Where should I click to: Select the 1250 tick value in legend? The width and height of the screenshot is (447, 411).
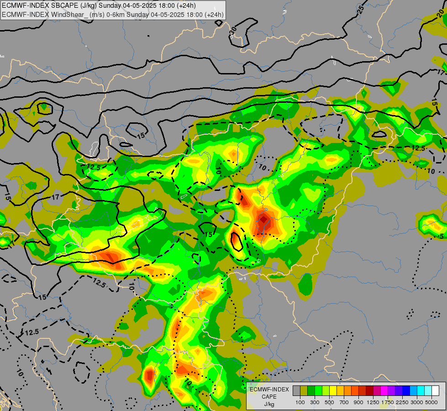pyautogui.click(x=373, y=402)
